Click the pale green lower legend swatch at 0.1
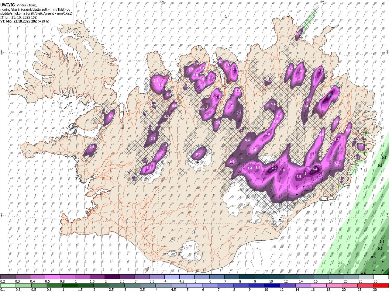This screenshot has height=292, width=389. [8, 285]
